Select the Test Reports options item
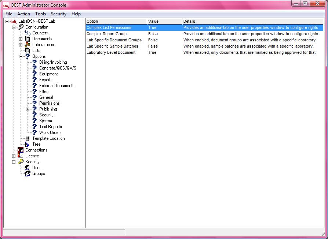Image resolution: width=328 pixels, height=239 pixels. point(50,127)
